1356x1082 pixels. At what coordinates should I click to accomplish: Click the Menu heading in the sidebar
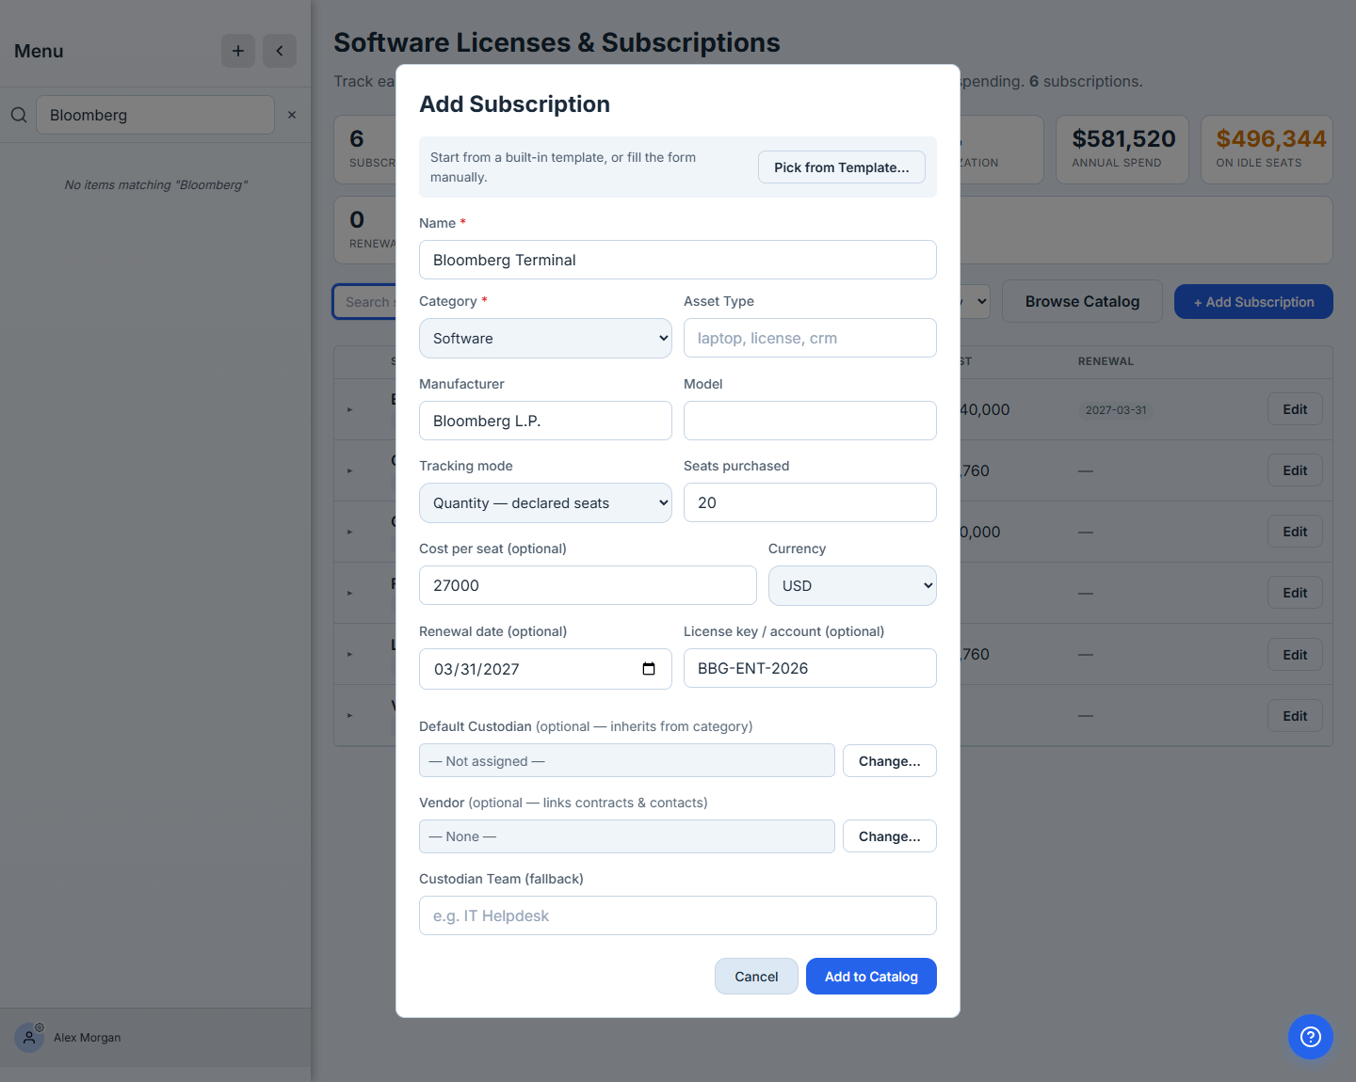pos(39,51)
